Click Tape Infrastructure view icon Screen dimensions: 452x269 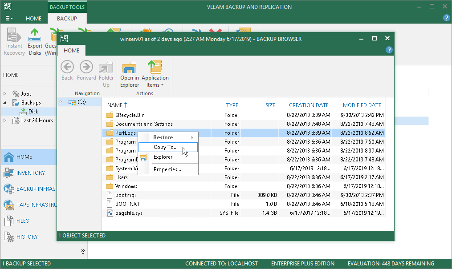coord(8,205)
